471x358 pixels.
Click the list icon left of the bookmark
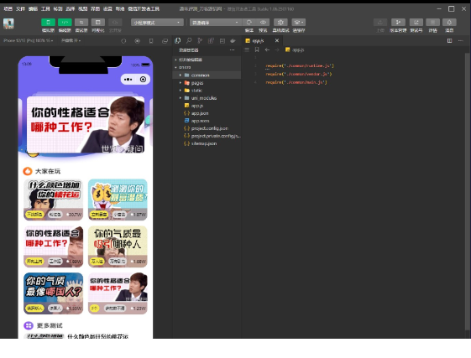247,49
